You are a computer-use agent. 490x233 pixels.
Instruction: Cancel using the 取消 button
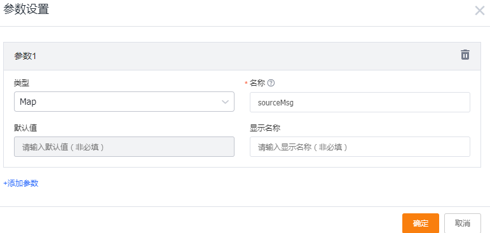tap(463, 223)
